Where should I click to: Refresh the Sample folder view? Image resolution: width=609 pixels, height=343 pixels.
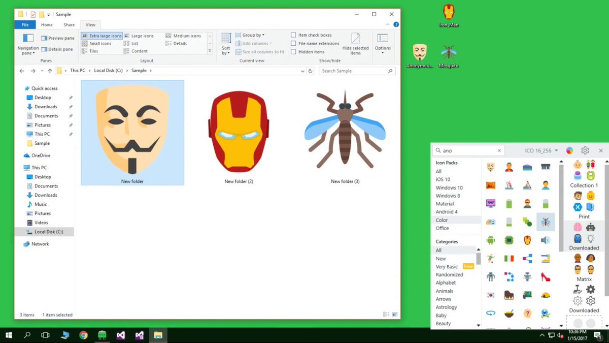pos(311,71)
